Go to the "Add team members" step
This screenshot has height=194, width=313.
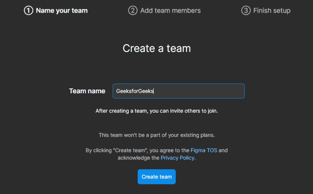[170, 10]
